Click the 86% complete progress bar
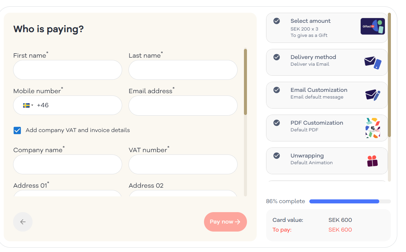The image size is (406, 252). coord(350,201)
